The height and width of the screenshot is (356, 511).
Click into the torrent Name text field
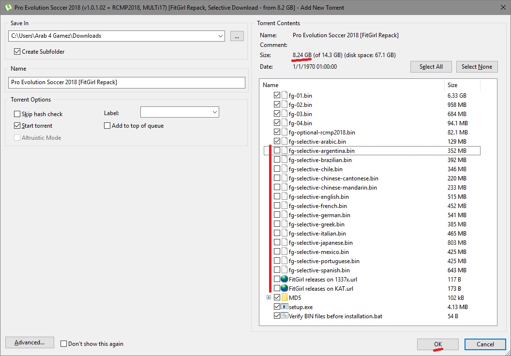point(126,82)
